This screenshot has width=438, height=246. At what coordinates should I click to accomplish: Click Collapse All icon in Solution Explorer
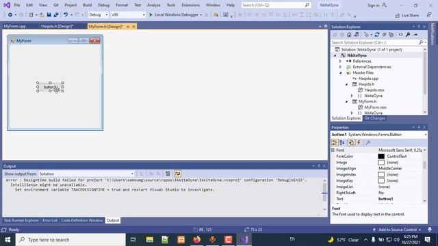tap(384, 35)
